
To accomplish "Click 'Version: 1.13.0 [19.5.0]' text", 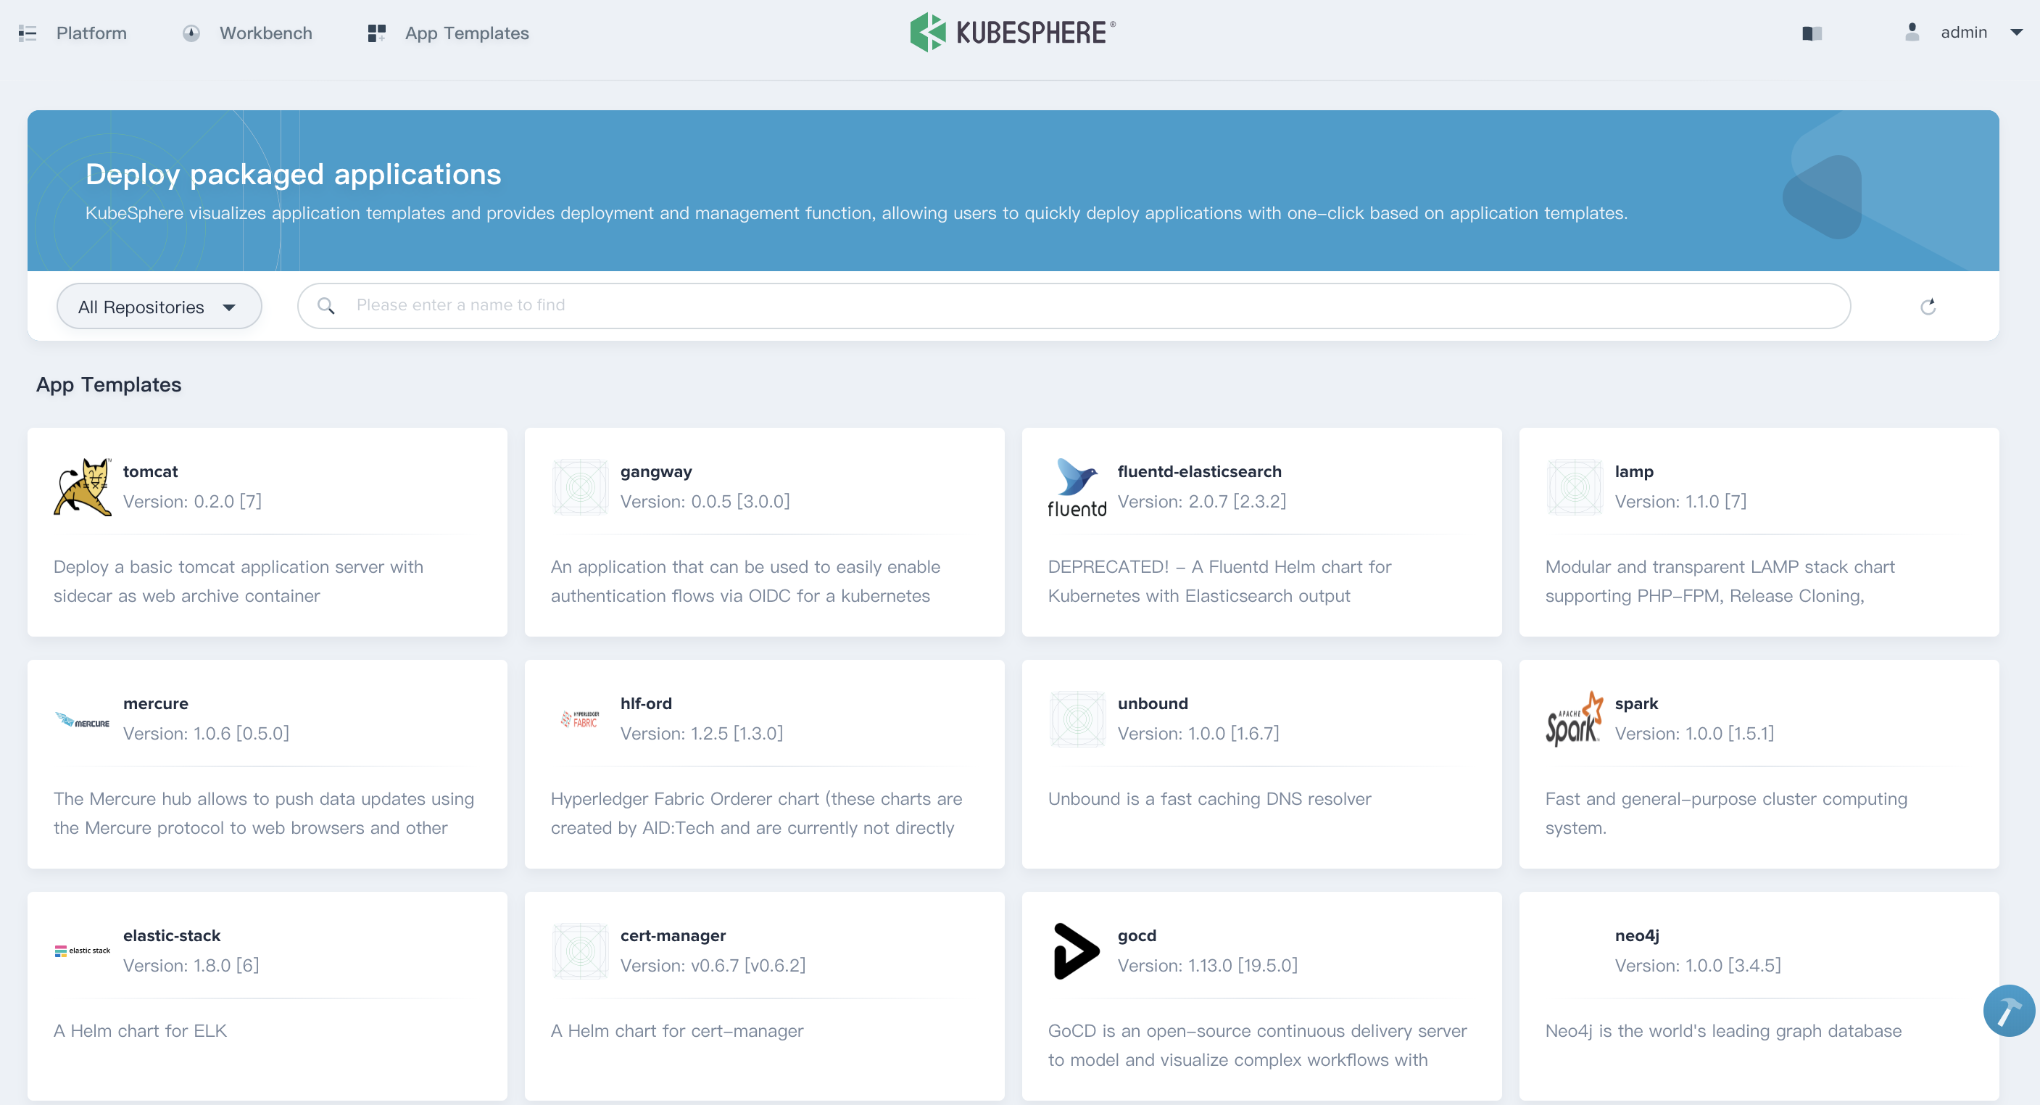I will click(1208, 966).
